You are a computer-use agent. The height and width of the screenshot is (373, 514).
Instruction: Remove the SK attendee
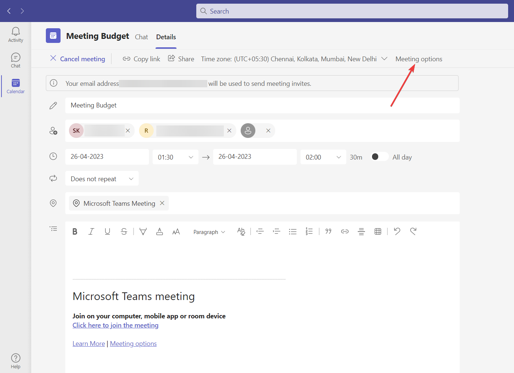pyautogui.click(x=128, y=131)
